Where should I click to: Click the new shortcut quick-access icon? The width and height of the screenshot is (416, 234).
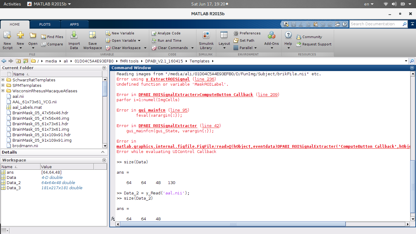point(286,24)
